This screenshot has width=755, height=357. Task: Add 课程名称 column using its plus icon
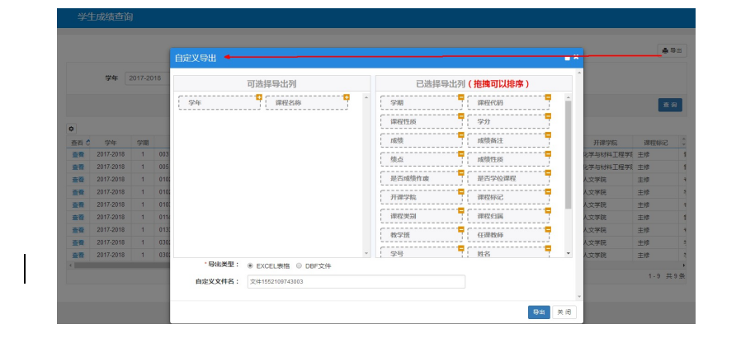click(x=346, y=97)
